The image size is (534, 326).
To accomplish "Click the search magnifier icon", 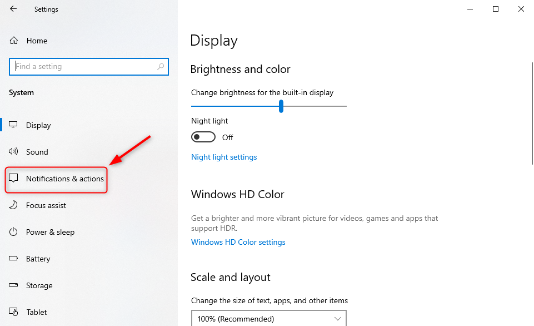I will tap(161, 67).
